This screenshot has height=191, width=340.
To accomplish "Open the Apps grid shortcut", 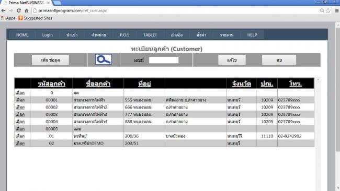I will point(8,18).
